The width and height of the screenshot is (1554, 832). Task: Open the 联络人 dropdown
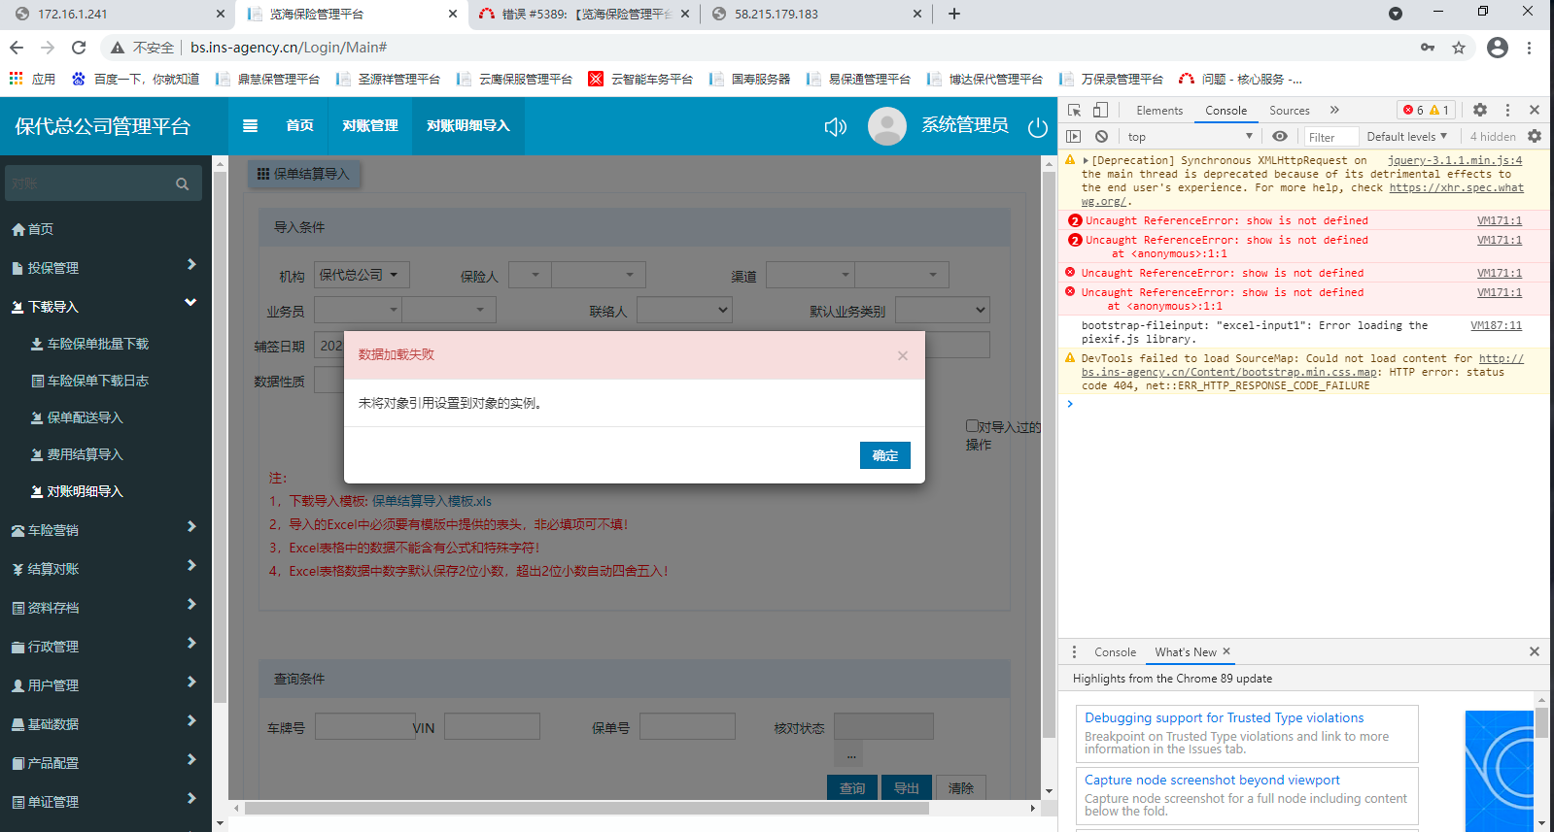coord(684,311)
